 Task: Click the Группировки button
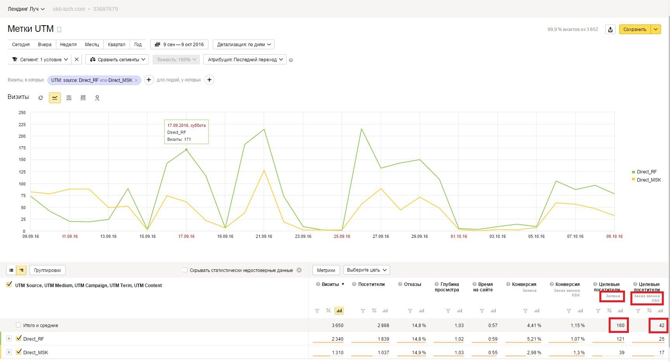click(47, 270)
